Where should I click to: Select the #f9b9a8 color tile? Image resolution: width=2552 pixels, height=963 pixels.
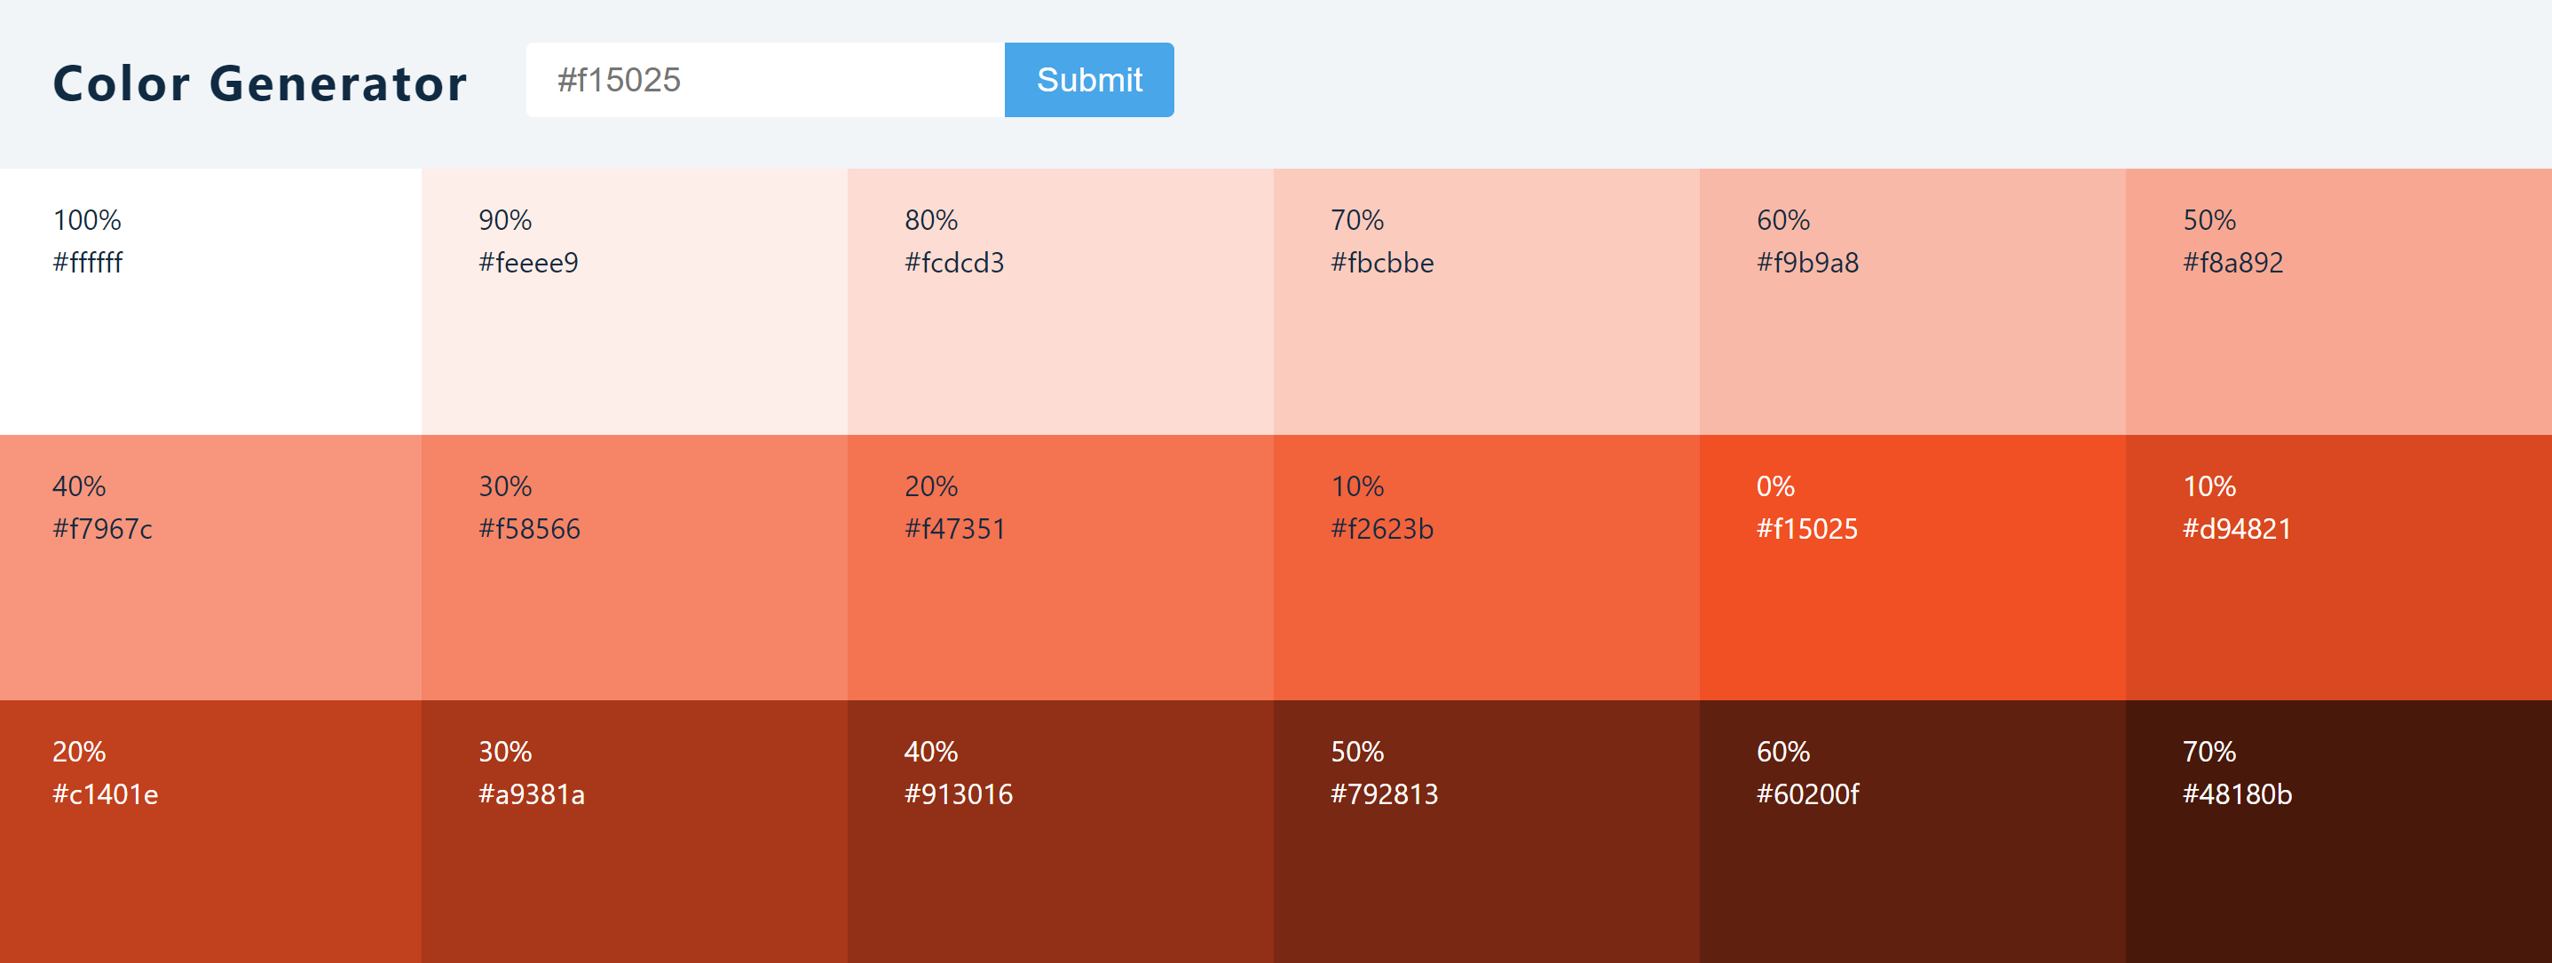tap(1912, 301)
